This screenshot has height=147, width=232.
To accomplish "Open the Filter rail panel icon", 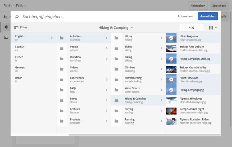I will pos(16,27).
